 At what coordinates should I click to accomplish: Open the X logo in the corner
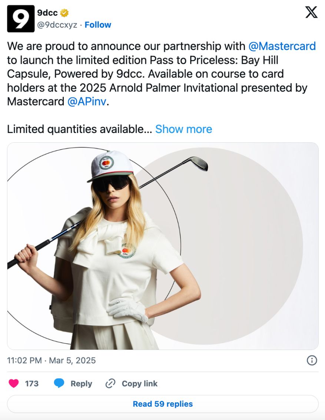tap(311, 13)
